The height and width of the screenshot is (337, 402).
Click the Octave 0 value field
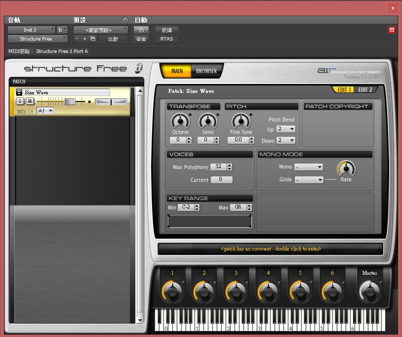coord(178,140)
